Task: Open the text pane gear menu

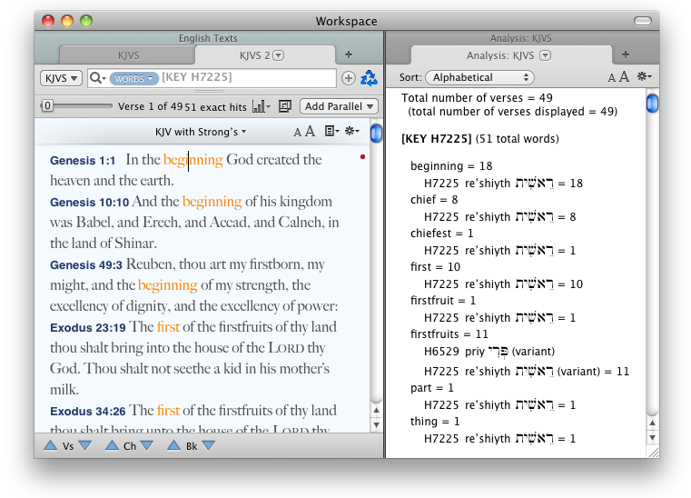Action: tap(353, 132)
